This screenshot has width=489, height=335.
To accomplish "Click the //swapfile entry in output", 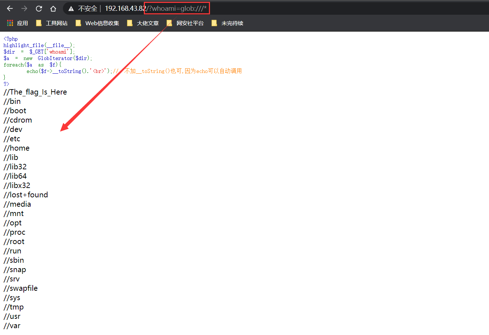I will pyautogui.click(x=20, y=288).
